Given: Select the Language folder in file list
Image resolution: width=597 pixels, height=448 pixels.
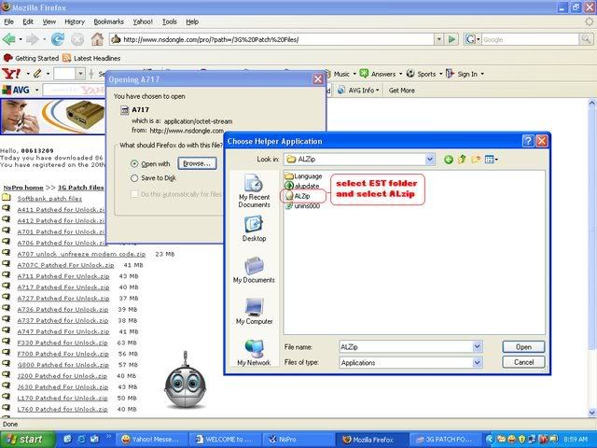Looking at the screenshot, I should tap(303, 176).
